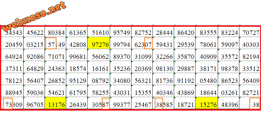Select the cell showing 98130
The image size is (261, 122).
coord(163,67)
